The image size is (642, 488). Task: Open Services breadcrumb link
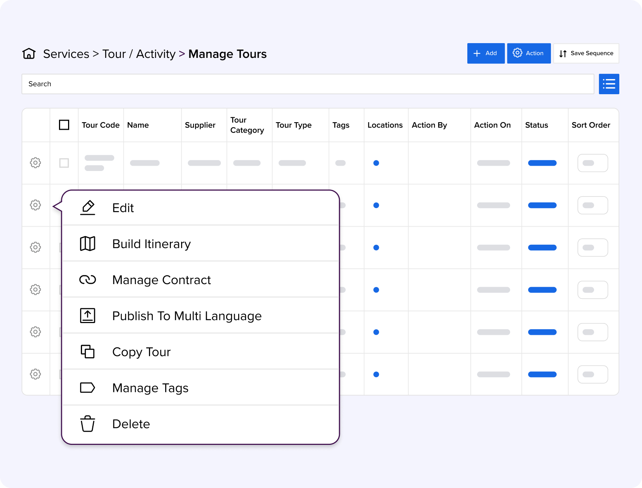[66, 54]
